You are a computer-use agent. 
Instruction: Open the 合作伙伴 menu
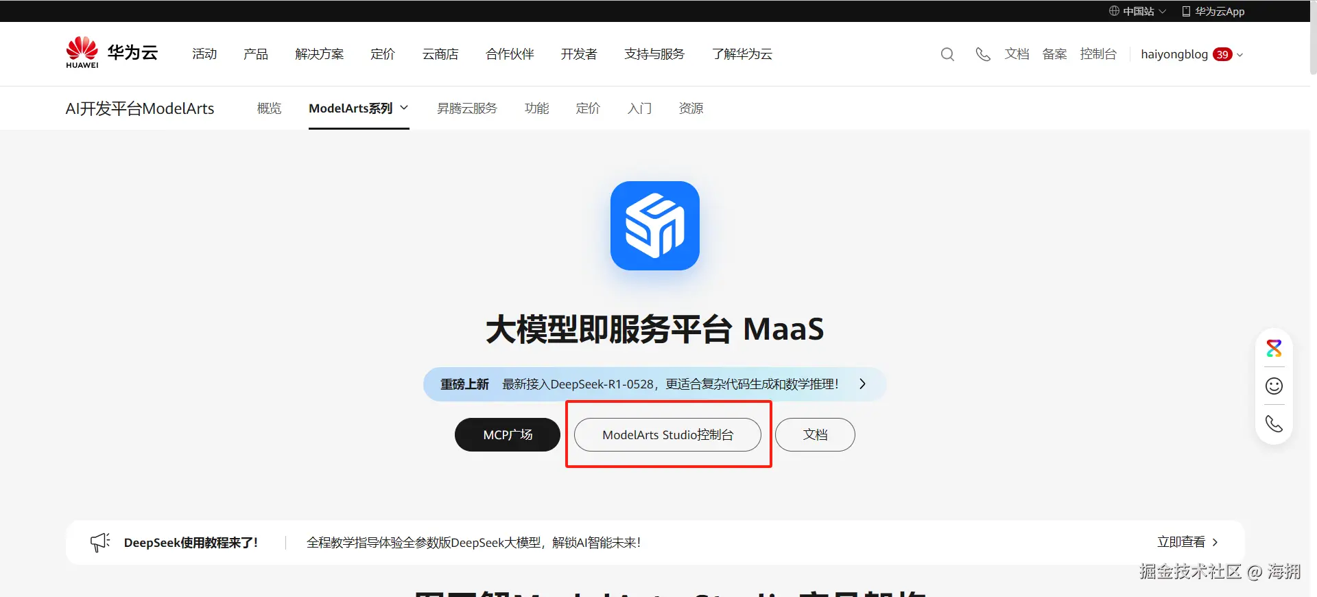pos(510,54)
